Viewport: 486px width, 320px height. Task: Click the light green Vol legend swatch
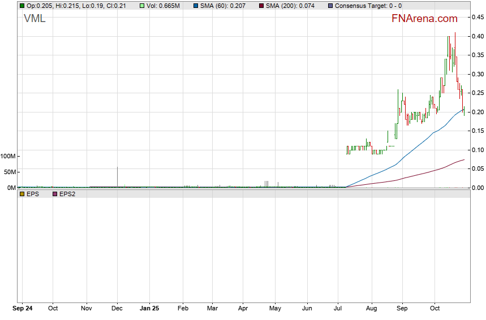click(x=143, y=6)
